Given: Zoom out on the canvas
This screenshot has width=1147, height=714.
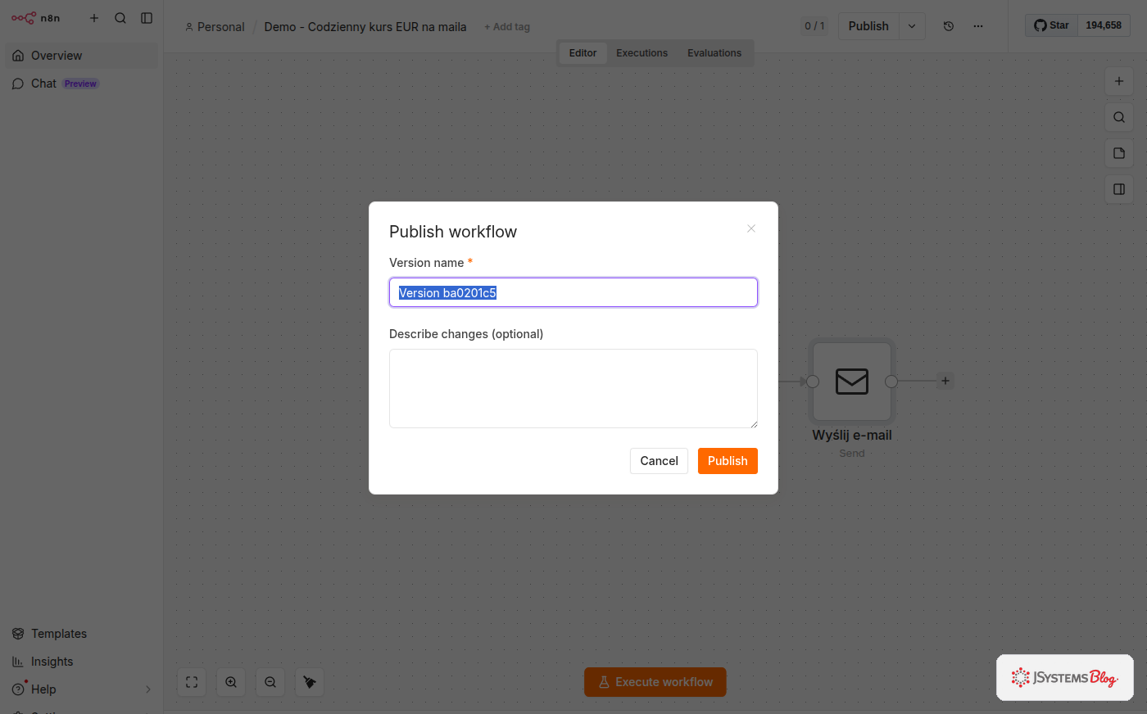Looking at the screenshot, I should click(270, 682).
